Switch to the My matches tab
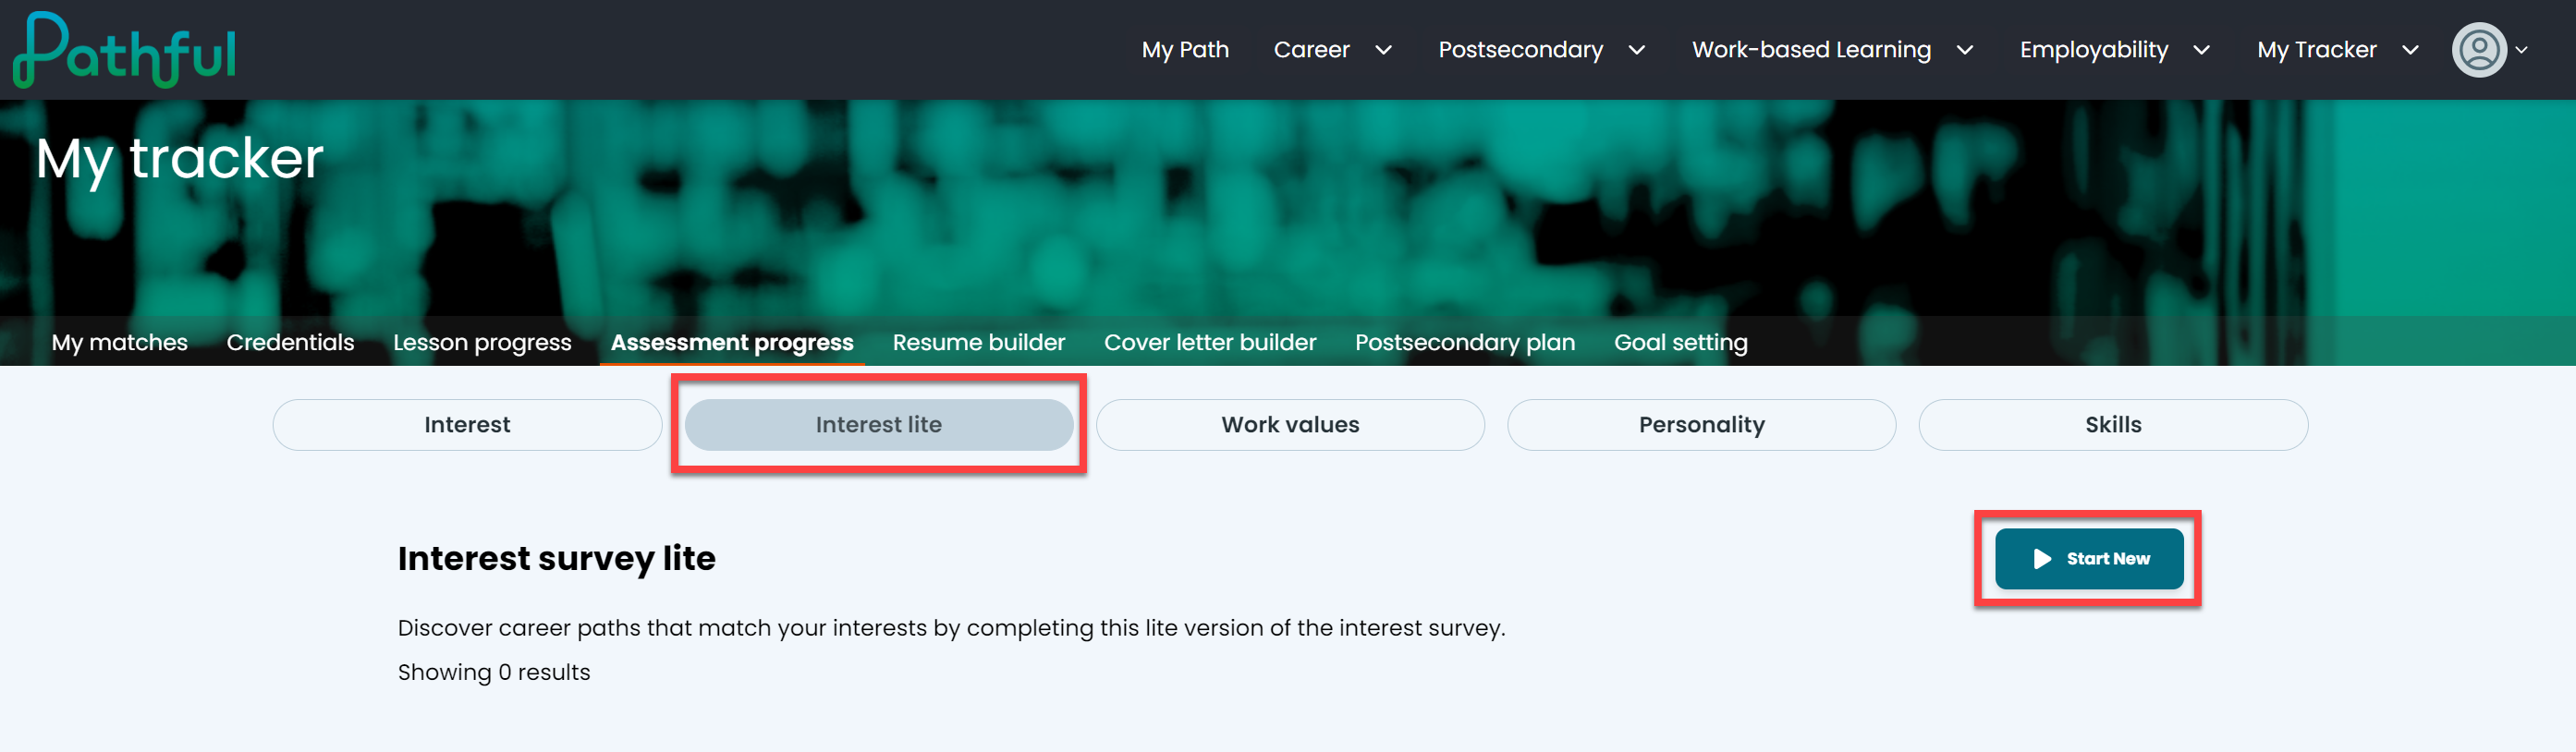Viewport: 2576px width, 752px height. point(119,342)
